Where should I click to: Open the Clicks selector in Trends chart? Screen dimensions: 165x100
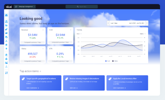tap(143, 34)
